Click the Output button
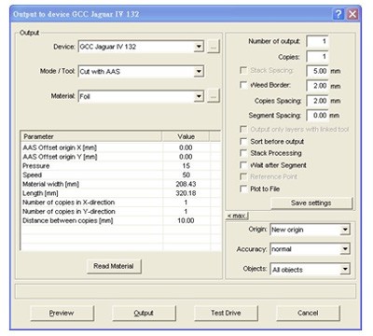Viewport: 373px width, 336px height. point(144,313)
